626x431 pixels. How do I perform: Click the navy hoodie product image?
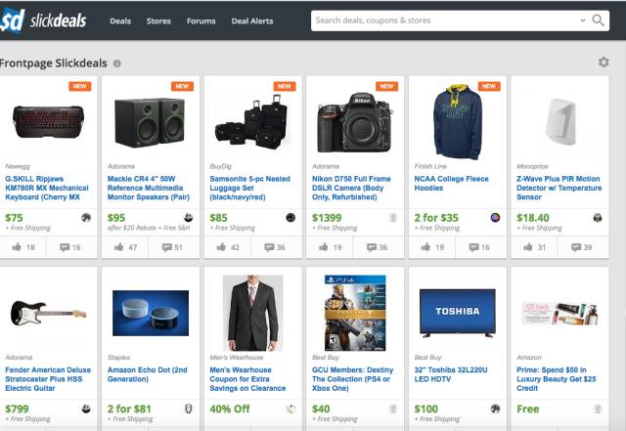pyautogui.click(x=458, y=122)
